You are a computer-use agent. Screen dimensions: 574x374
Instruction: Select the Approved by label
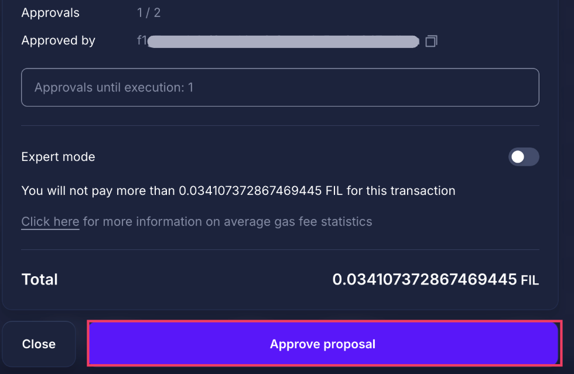58,40
